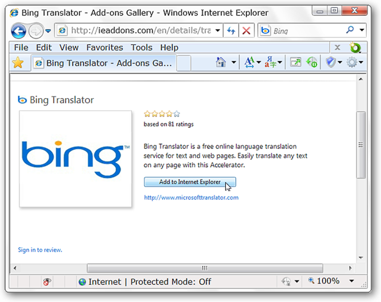Click Add to Internet Explorer button

tap(190, 182)
